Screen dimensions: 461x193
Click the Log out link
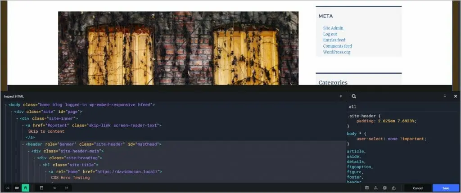(x=330, y=34)
